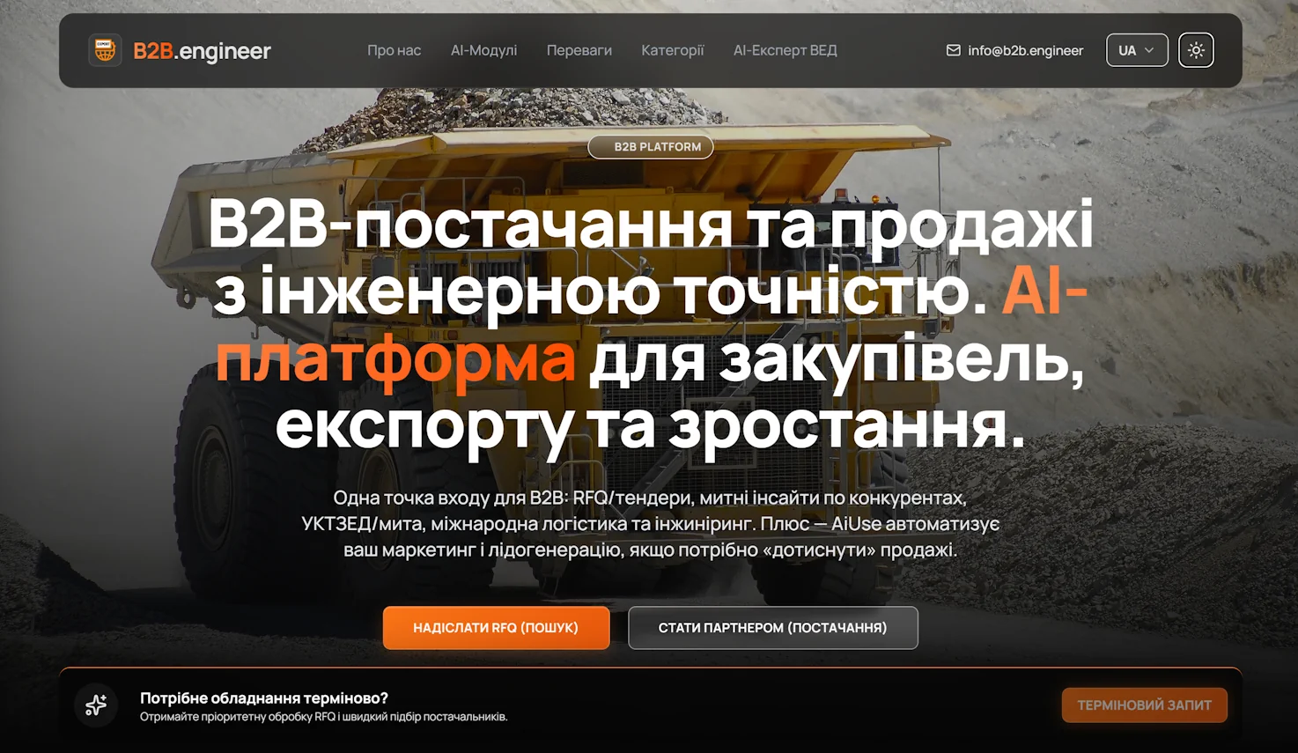Viewport: 1298px width, 753px height.
Task: Click the main hero headline text
Action: [650, 326]
